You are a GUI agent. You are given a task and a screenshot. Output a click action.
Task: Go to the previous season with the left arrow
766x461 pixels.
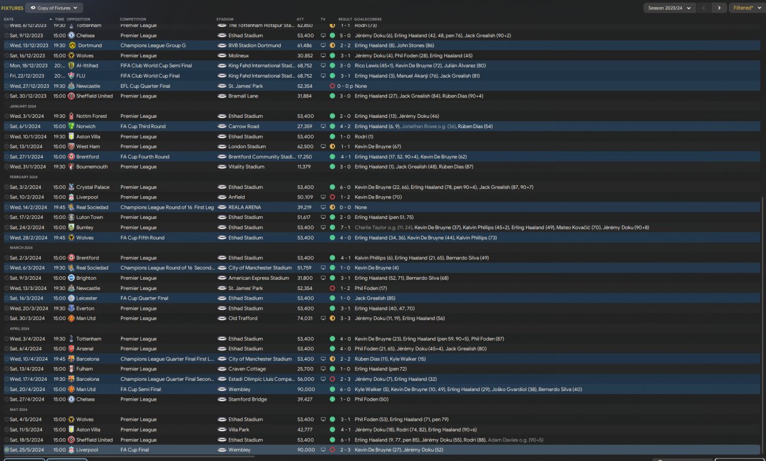pyautogui.click(x=704, y=8)
